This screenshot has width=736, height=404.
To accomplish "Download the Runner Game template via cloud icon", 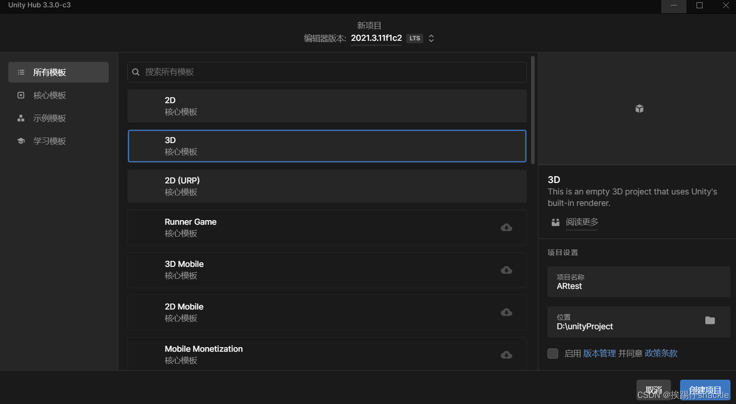I will tap(506, 227).
